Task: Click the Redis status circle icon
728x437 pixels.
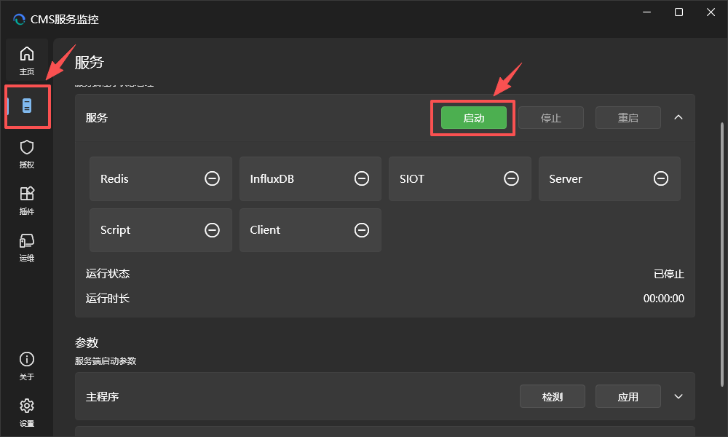Action: 212,178
